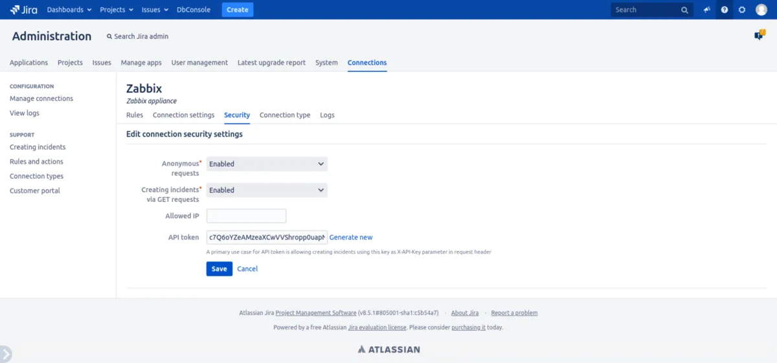Open the user profile avatar
Screen dimensions: 777x363
coord(761,10)
